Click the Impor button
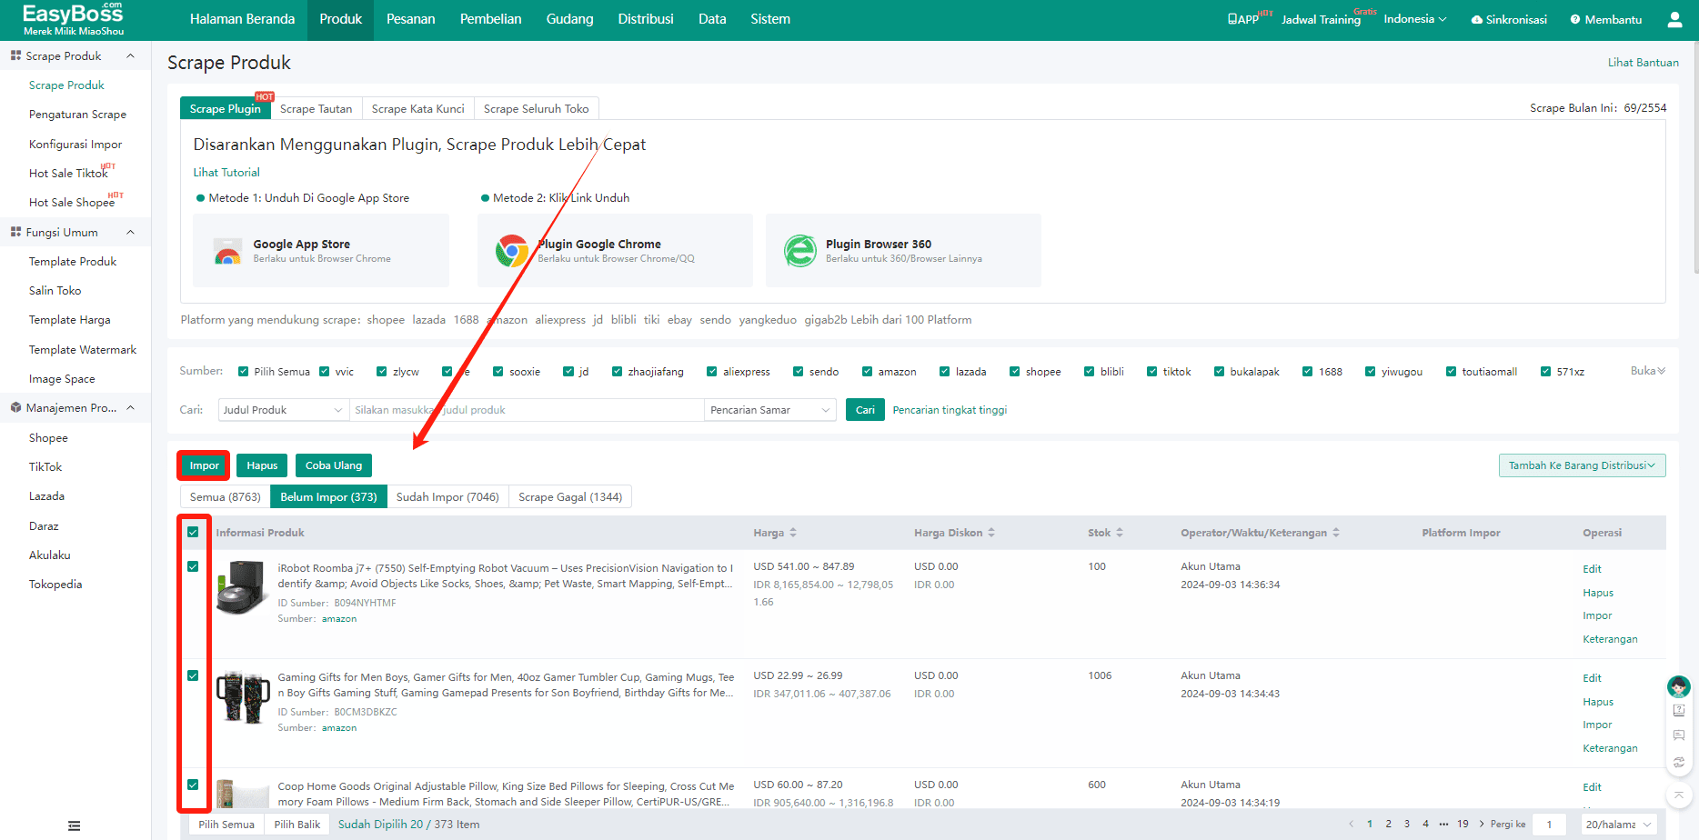Image resolution: width=1699 pixels, height=840 pixels. click(x=204, y=465)
